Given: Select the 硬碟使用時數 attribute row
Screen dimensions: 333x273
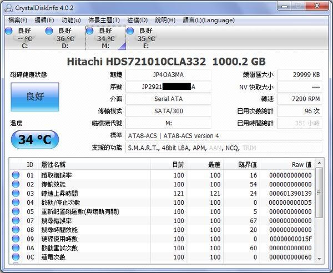Looking at the screenshot, I should tap(162, 239).
